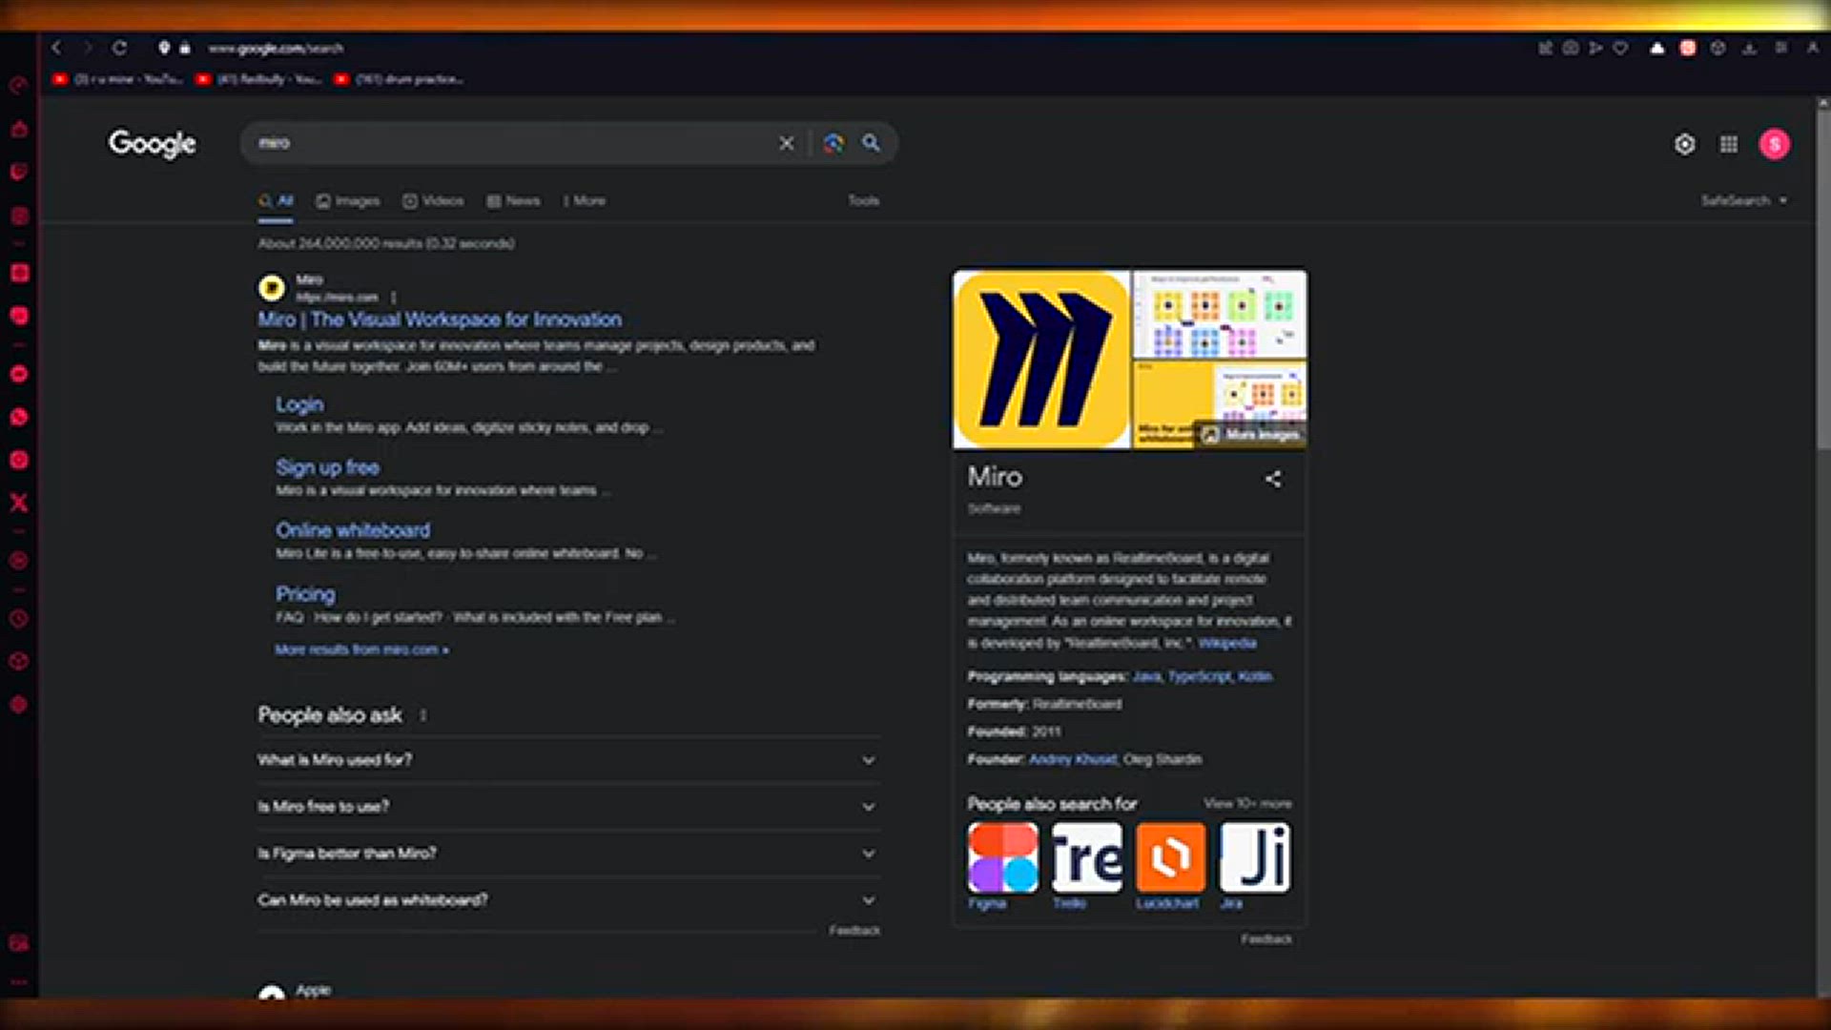Viewport: 1831px width, 1030px height.
Task: Select the All results tab
Action: coord(276,201)
